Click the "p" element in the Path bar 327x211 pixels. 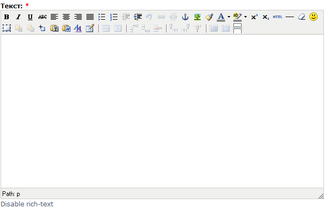[x=18, y=194]
